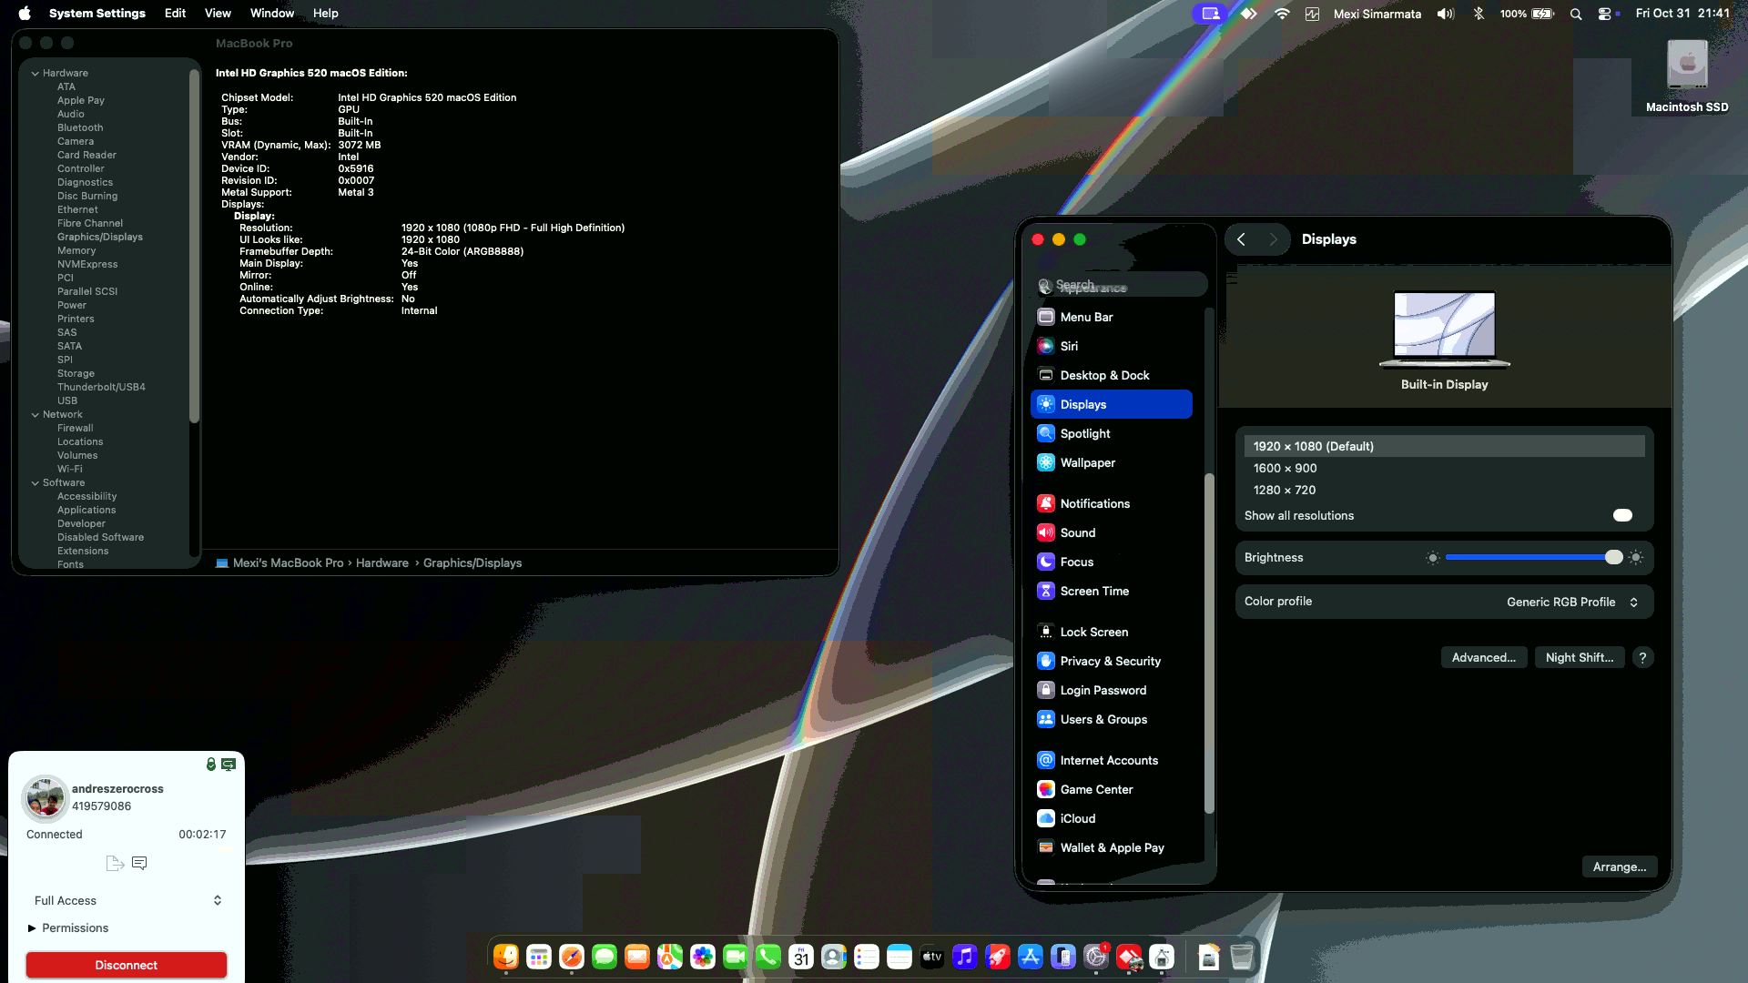Open Wallpaper settings in the sidebar
The width and height of the screenshot is (1748, 983).
click(1111, 462)
